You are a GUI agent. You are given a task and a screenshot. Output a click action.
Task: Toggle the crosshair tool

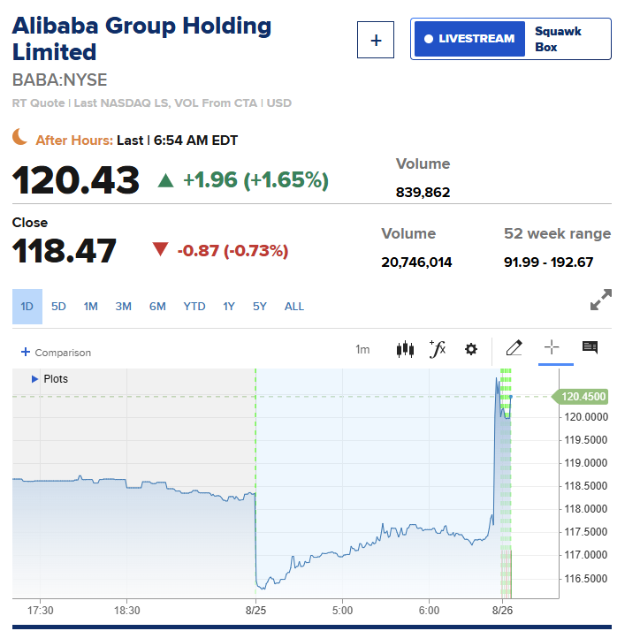pyautogui.click(x=552, y=347)
